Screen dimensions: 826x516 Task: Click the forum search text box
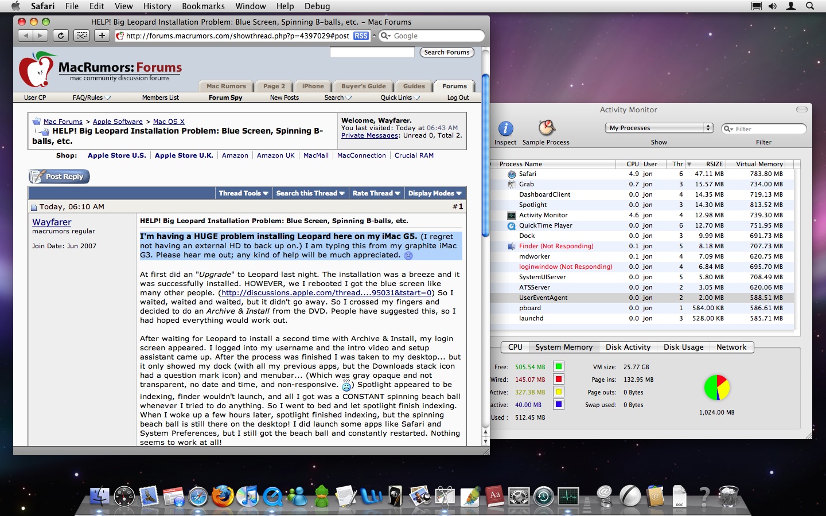pos(372,52)
